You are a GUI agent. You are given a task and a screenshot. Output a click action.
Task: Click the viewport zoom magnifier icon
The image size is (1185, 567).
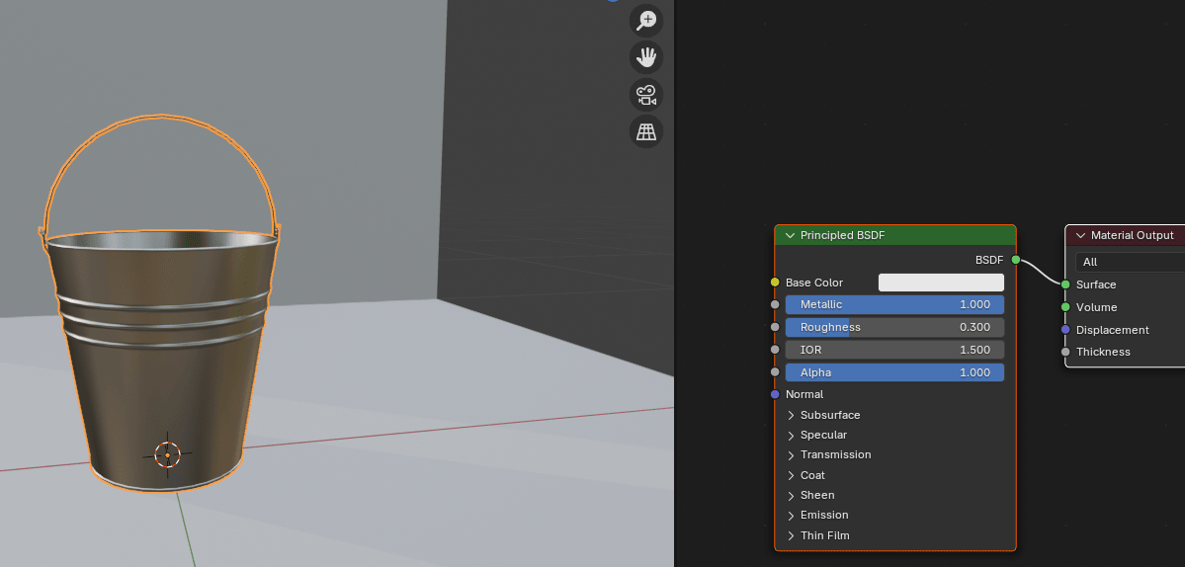[x=646, y=20]
